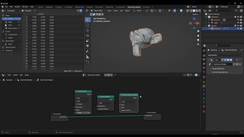244x137 pixels.
Task: Toggle modifier show in render button
Action: click(x=231, y=60)
